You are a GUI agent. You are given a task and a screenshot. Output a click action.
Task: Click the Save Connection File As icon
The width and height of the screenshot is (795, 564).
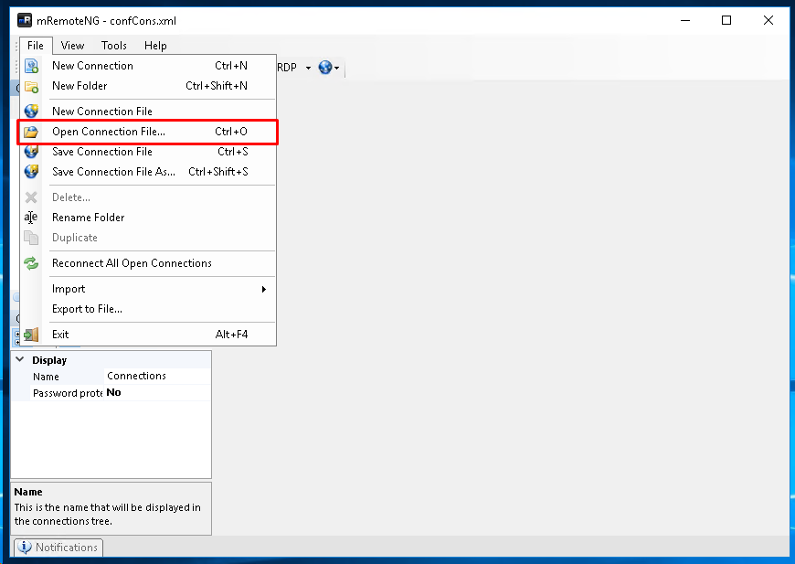tap(31, 172)
